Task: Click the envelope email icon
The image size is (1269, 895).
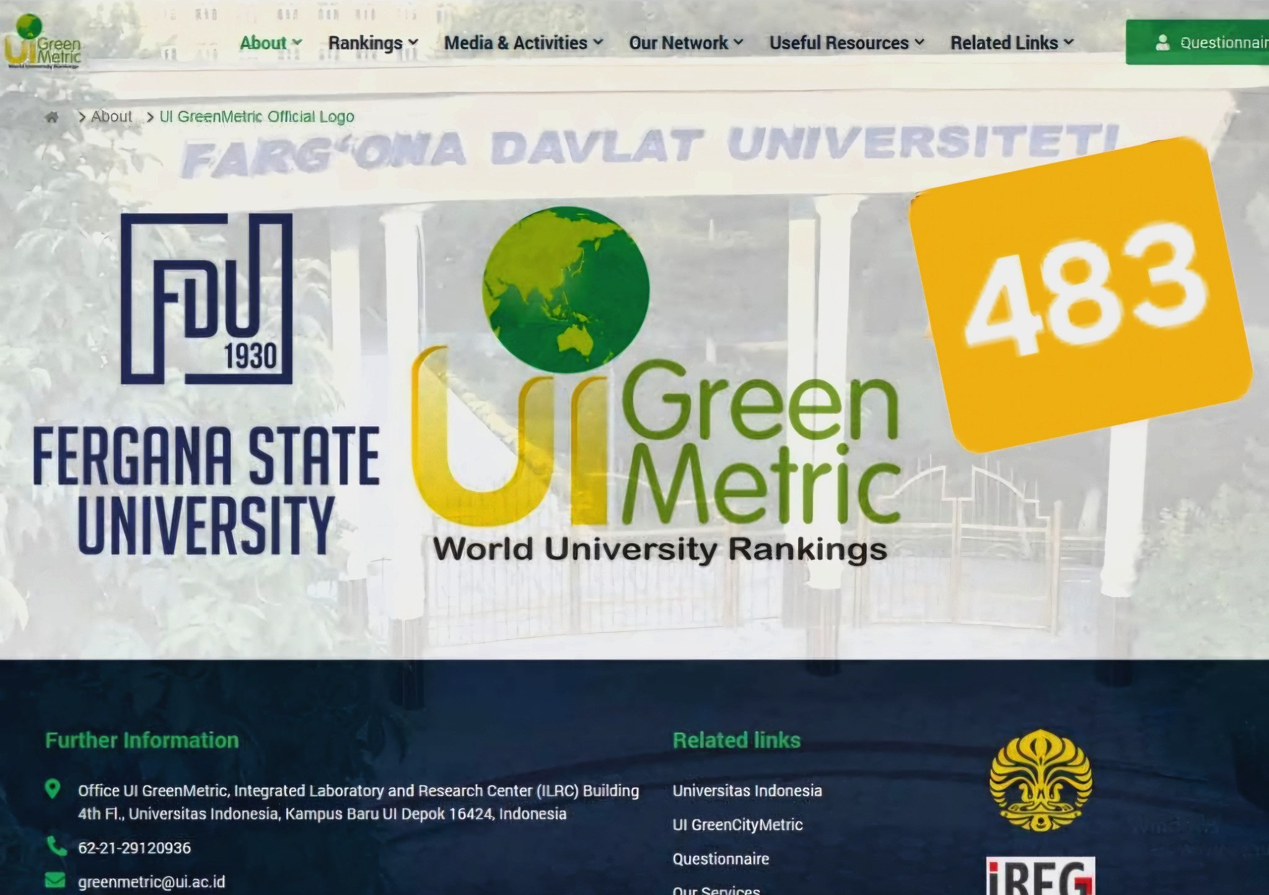Action: 55,880
